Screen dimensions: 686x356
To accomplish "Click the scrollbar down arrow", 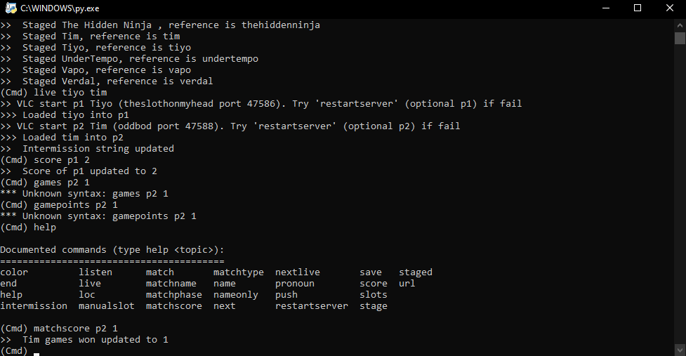I will tap(680, 350).
